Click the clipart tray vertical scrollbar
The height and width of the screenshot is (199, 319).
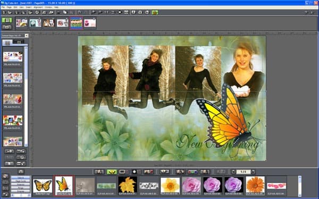299,186
